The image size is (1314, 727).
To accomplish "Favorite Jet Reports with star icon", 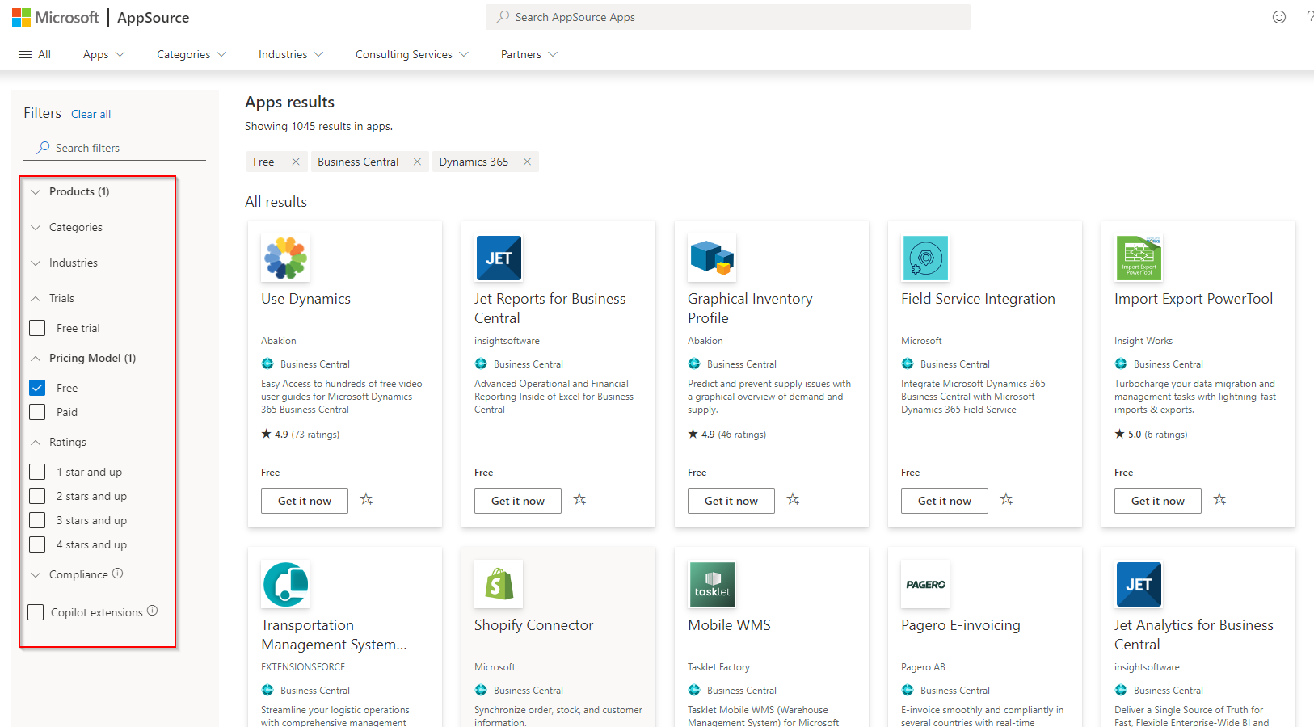I will (x=580, y=500).
